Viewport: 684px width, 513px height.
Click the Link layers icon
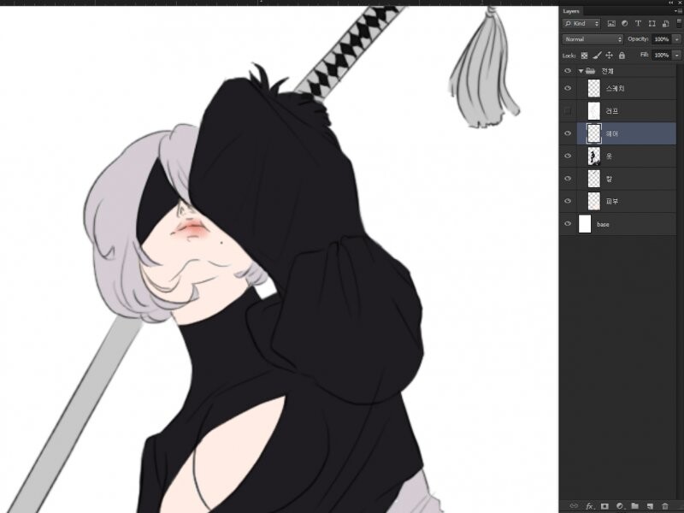coord(574,506)
